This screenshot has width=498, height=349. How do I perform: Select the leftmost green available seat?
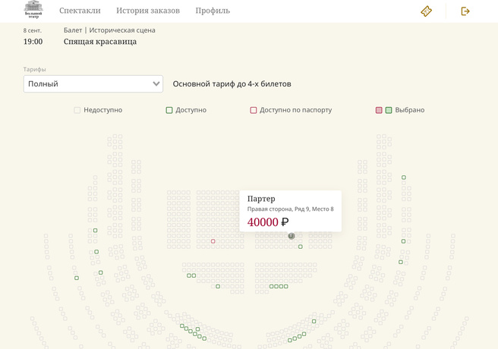[x=77, y=278]
